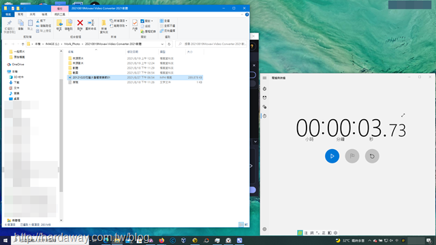436x245 pixels.
Task: Switch to the Details view layout icon in status bar
Action: point(241,225)
